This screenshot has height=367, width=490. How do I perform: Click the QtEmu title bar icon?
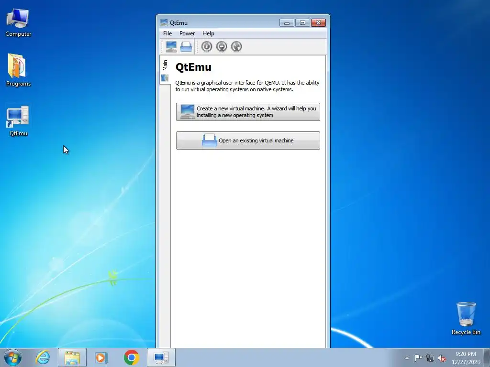coord(164,22)
